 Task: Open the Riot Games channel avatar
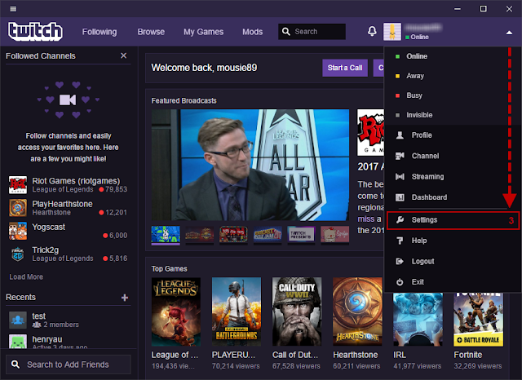(18, 185)
